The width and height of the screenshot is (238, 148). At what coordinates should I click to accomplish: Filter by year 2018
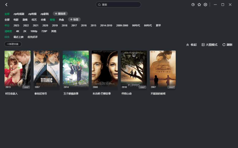(64, 25)
